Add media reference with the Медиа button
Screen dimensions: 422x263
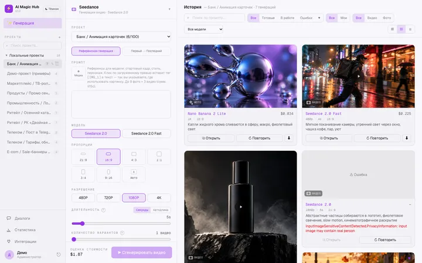coord(79,73)
